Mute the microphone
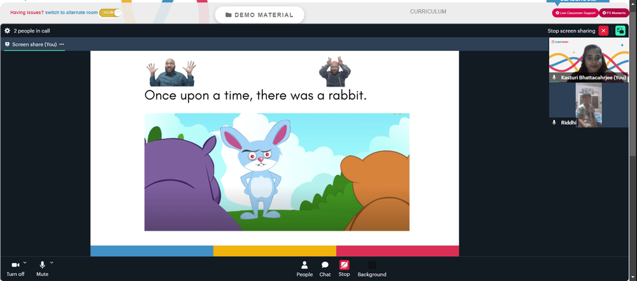 42,269
